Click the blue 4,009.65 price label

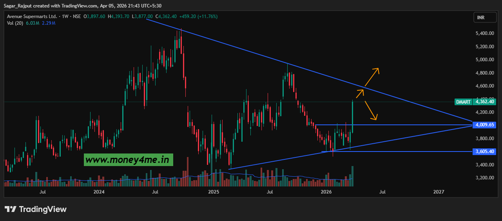click(484, 125)
